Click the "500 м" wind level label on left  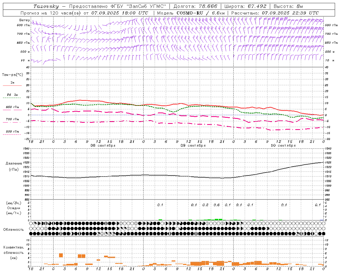(x=25, y=52)
